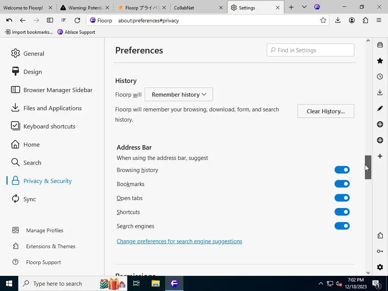Open Windows Start menu
The width and height of the screenshot is (388, 291).
pos(9,283)
